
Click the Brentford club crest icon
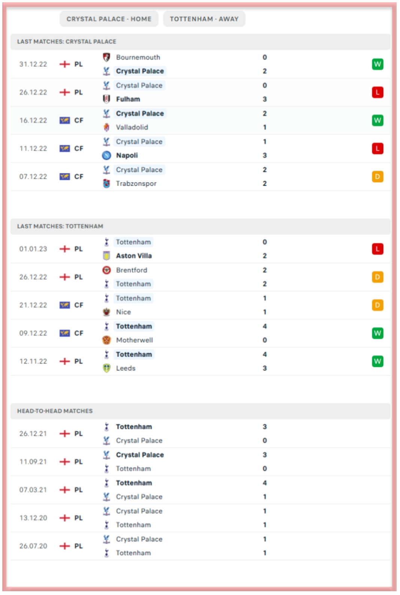click(106, 270)
